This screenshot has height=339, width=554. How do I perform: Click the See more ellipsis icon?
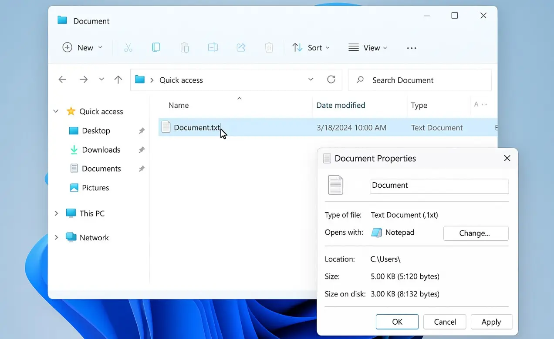(411, 47)
